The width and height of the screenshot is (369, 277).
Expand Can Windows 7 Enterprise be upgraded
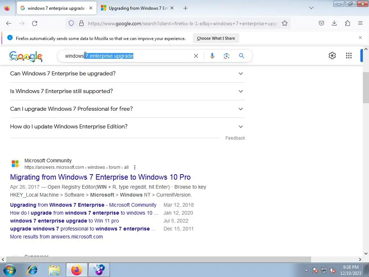(127, 74)
